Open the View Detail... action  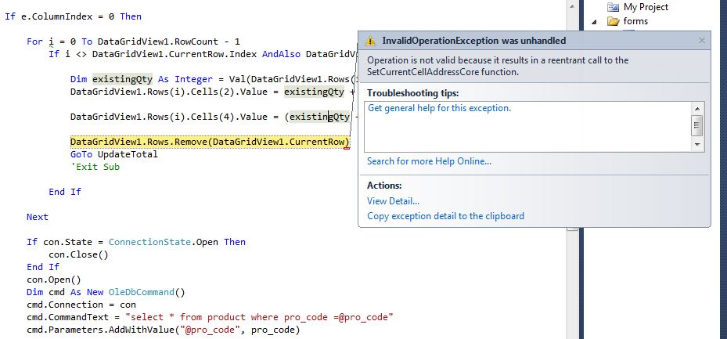tap(393, 201)
